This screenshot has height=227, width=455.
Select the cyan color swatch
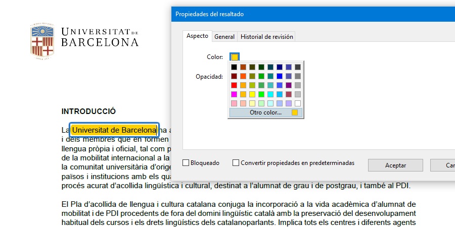[270, 94]
